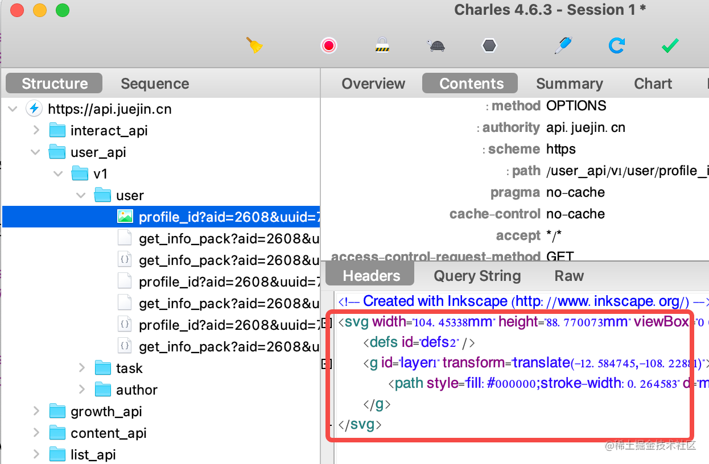Toggle the hexagon Breakpoints icon
Viewport: 709px width, 464px height.
coord(489,45)
